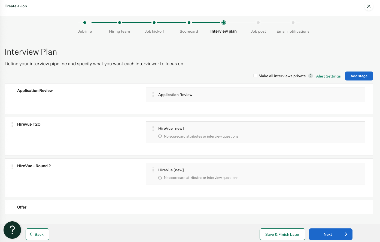Close the Create a Job dialog

point(369,6)
